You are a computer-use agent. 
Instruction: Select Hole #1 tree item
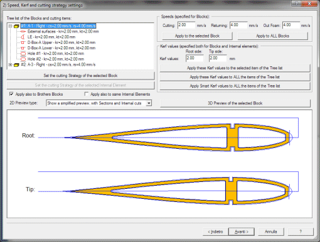pos(56,54)
